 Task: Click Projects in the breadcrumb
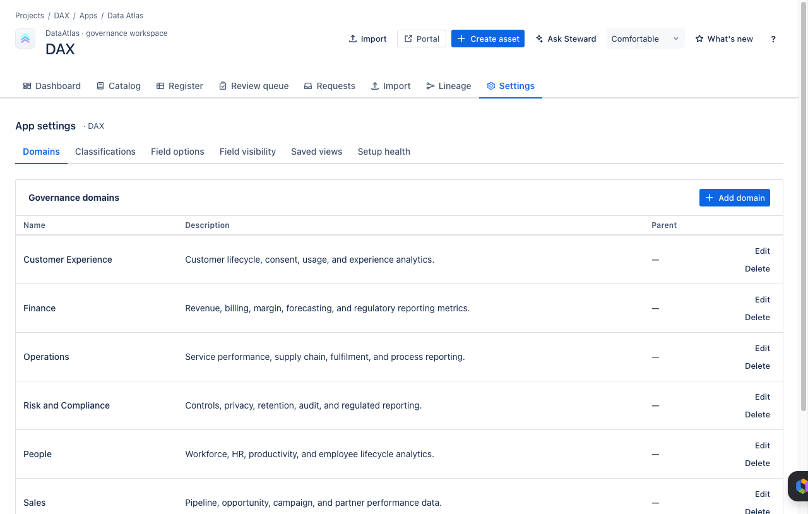(x=30, y=16)
